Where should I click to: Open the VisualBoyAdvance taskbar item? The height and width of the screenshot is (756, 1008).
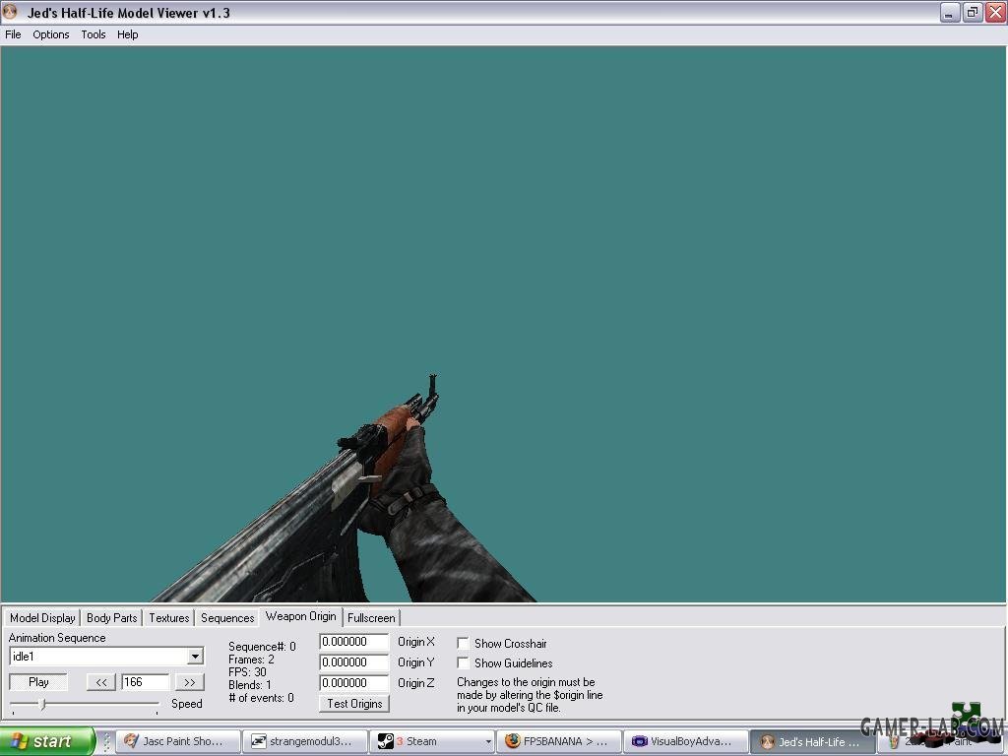coord(686,741)
